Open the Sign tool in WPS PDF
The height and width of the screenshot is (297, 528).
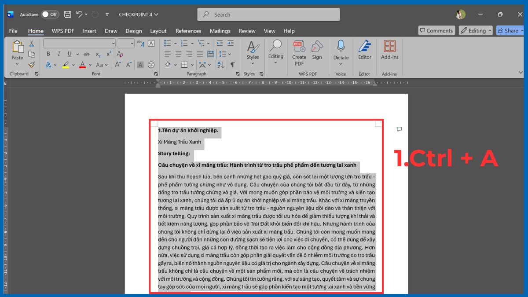click(x=317, y=50)
